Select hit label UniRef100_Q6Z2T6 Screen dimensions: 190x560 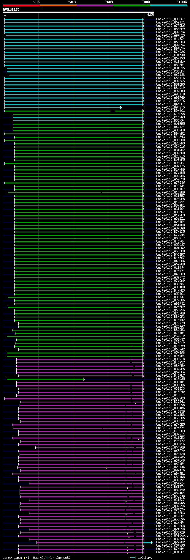click(x=170, y=101)
